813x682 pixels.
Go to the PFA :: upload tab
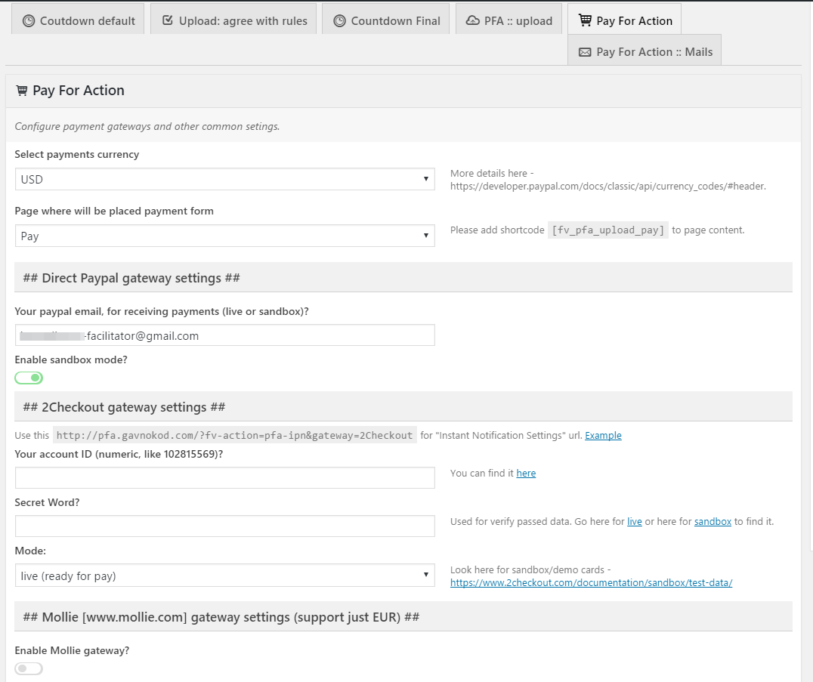[x=509, y=19]
